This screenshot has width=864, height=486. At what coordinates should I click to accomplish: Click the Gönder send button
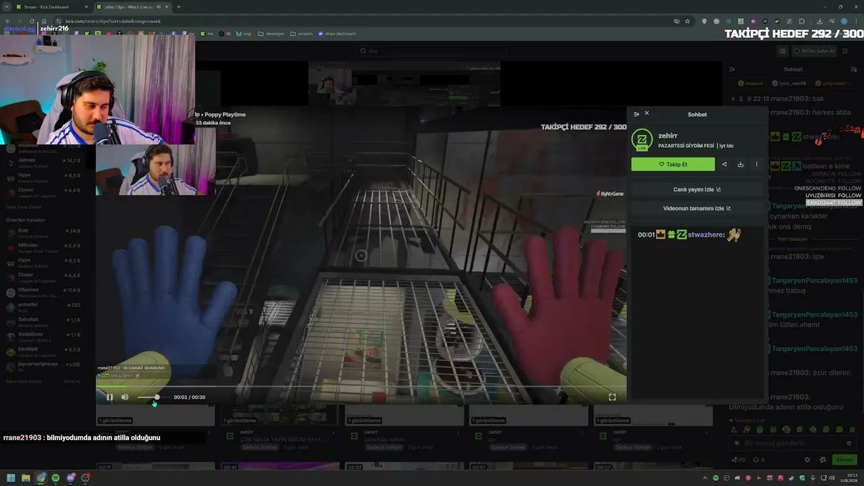[x=844, y=460]
